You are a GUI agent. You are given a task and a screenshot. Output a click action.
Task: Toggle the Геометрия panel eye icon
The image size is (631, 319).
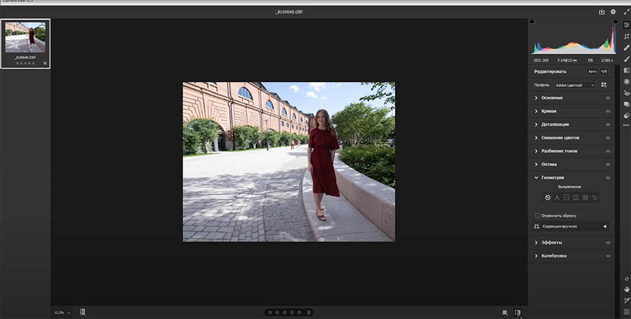[x=608, y=178]
